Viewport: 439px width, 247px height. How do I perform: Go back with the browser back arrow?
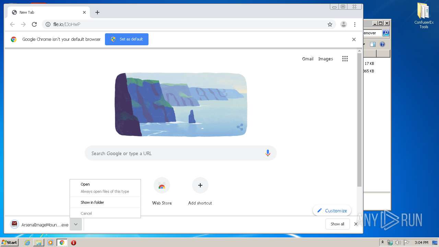[x=12, y=24]
